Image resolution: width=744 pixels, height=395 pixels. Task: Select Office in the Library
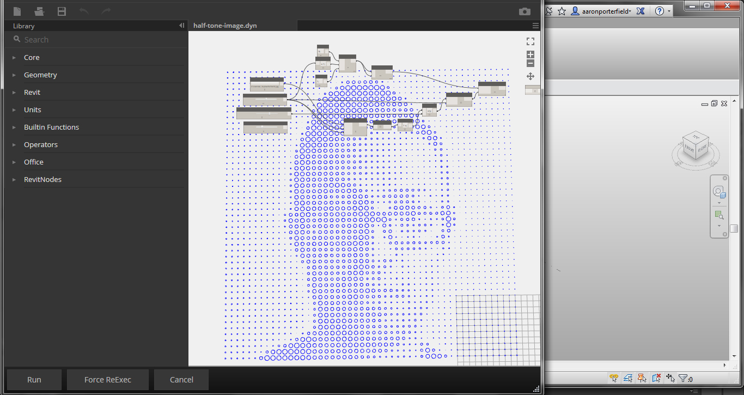[34, 162]
